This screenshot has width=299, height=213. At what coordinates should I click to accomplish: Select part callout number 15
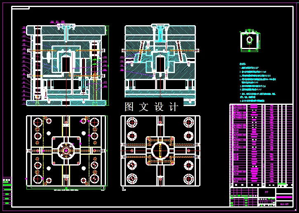click(24, 45)
